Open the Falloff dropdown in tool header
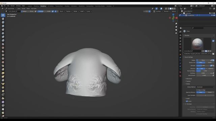 tap(82, 11)
